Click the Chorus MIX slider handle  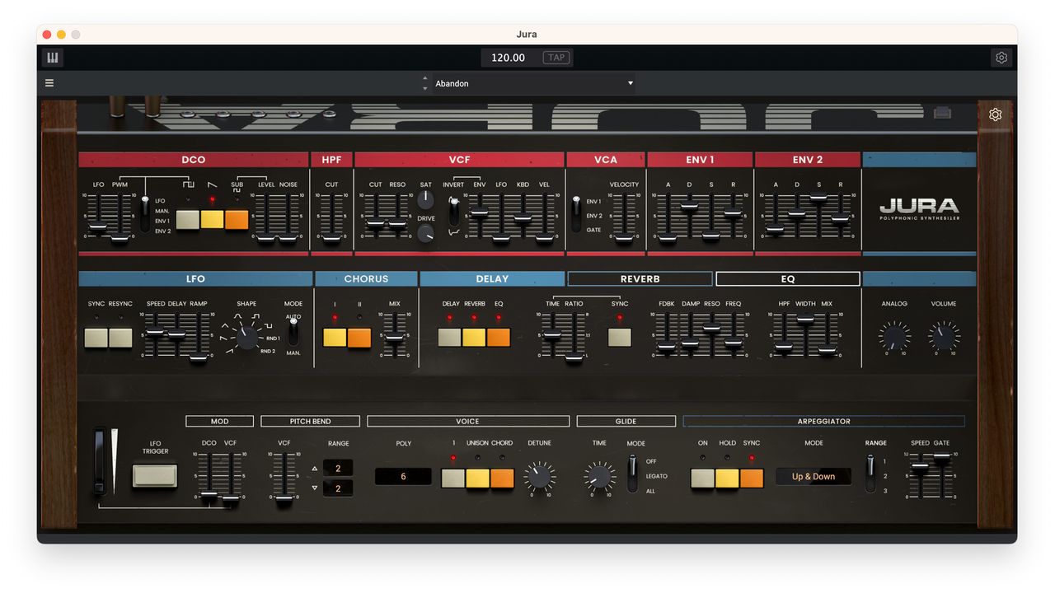(x=395, y=338)
